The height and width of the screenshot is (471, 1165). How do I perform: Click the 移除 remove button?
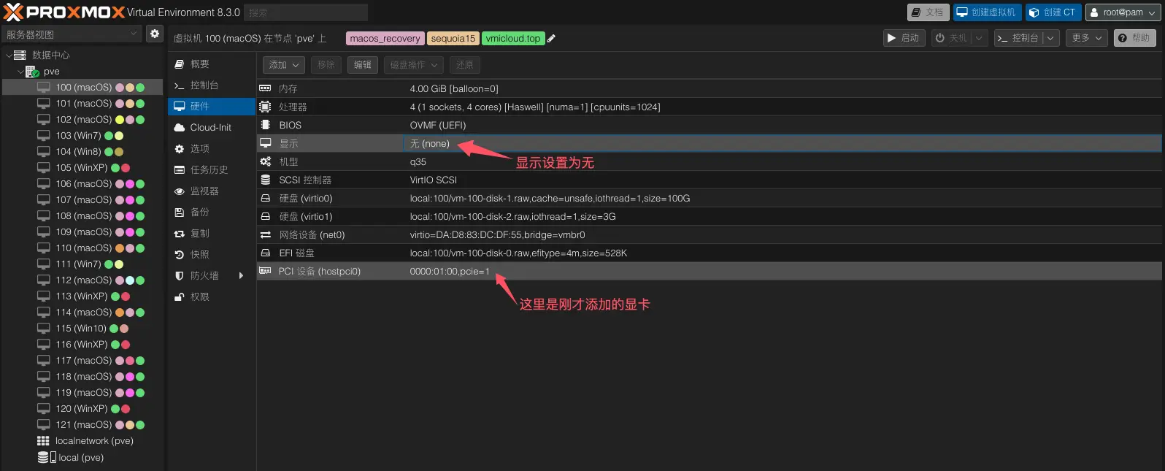(x=326, y=65)
